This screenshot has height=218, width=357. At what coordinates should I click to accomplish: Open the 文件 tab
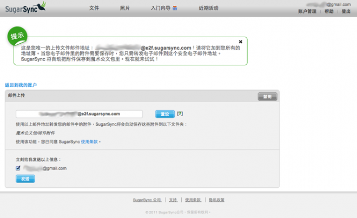[94, 9]
